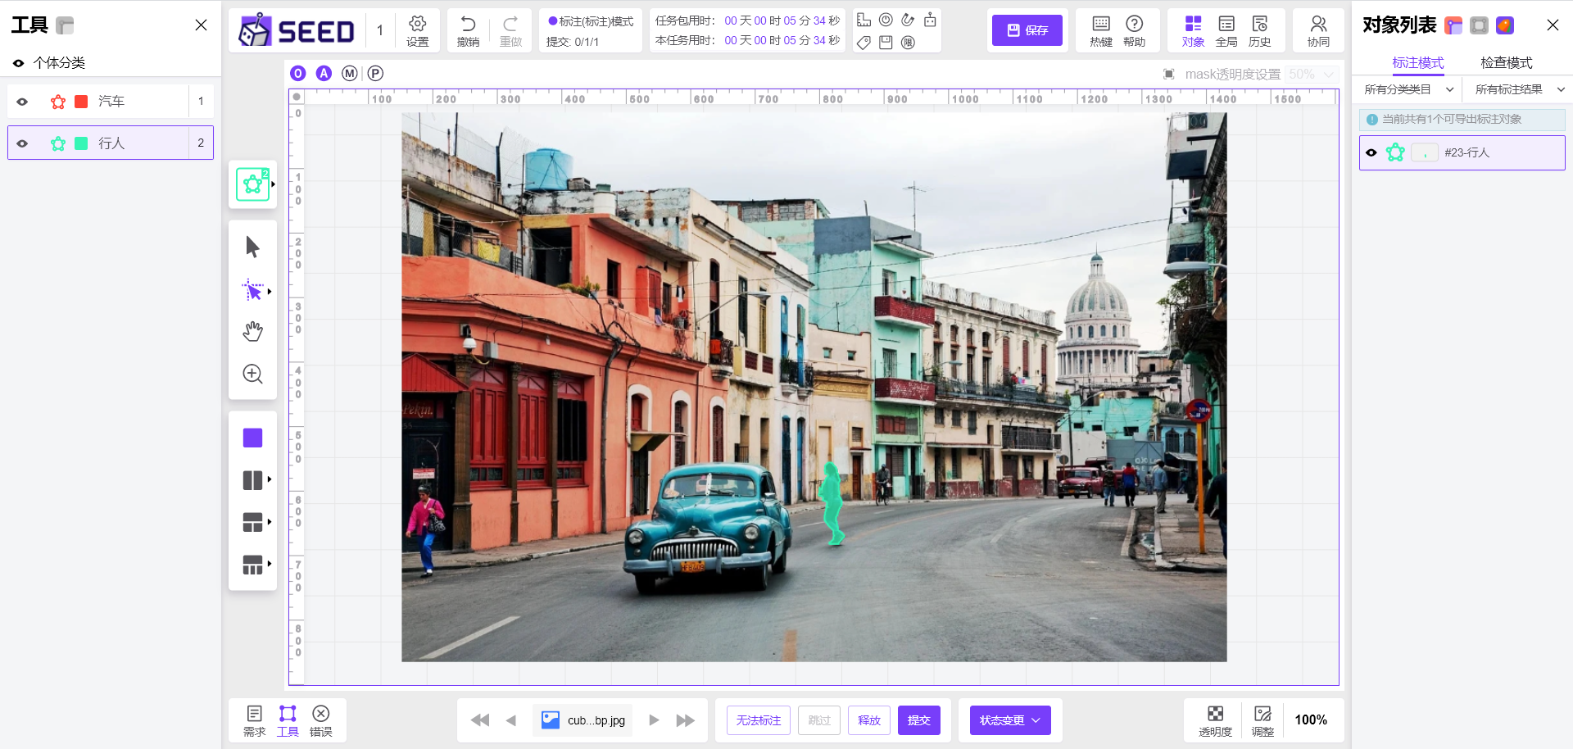Open 所有分类类目 filter dropdown
Screen dimensions: 1573x749
point(1409,89)
